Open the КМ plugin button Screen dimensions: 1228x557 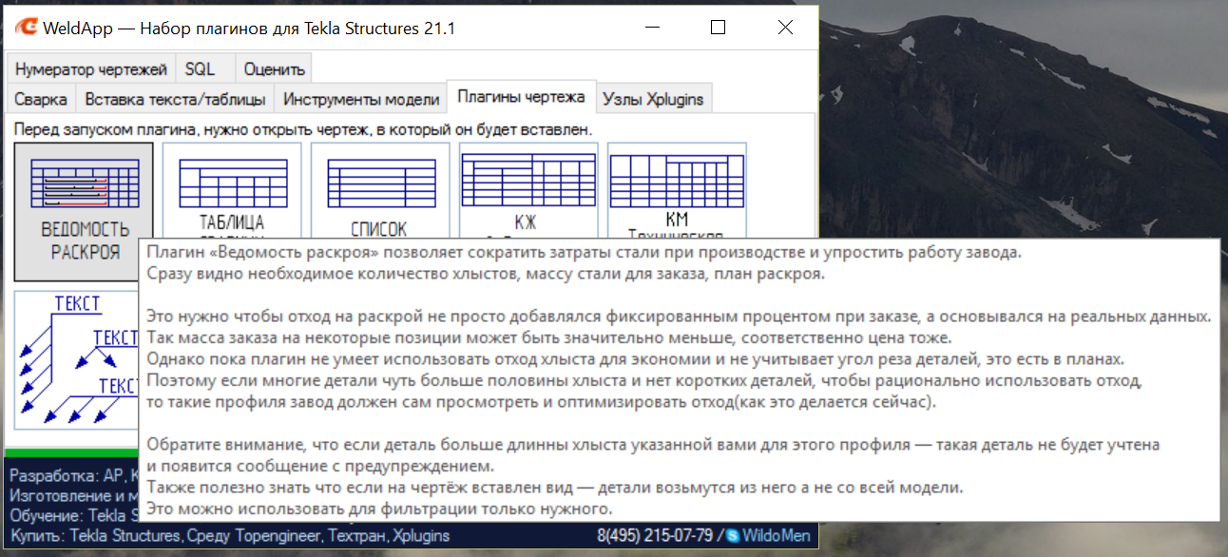tap(677, 189)
